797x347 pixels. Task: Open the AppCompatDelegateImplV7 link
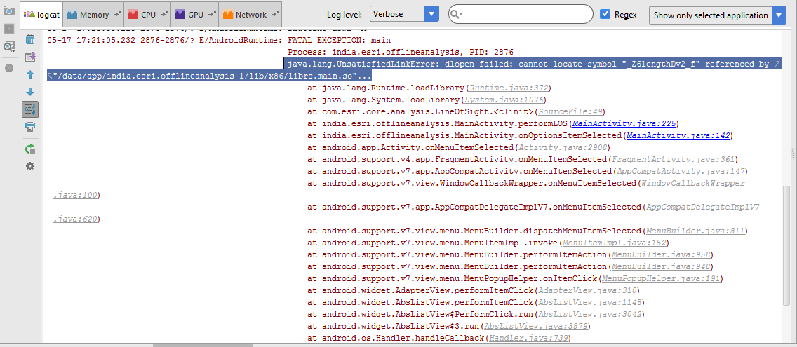704,207
